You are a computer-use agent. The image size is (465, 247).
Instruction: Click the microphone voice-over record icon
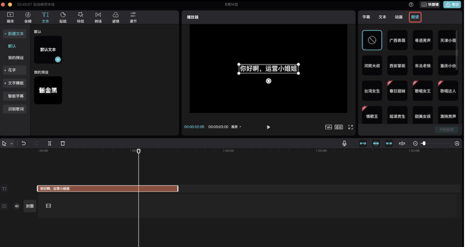(345, 143)
